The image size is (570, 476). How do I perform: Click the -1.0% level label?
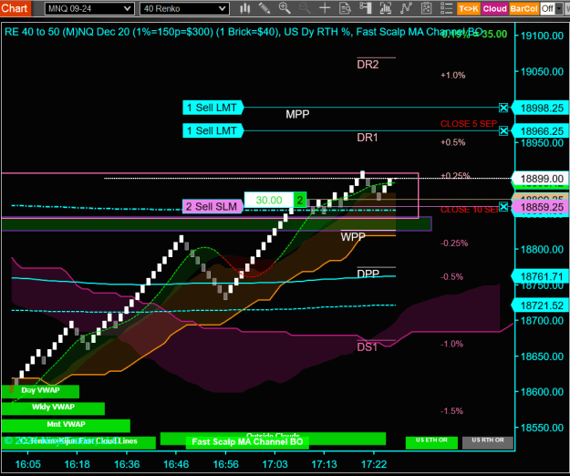tap(451, 344)
